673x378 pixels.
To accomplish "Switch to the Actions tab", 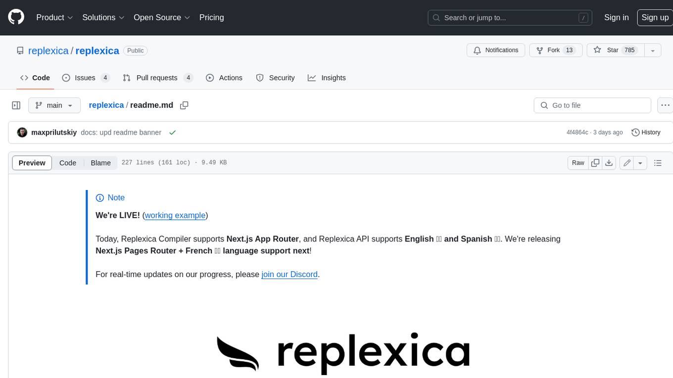I will tap(224, 78).
